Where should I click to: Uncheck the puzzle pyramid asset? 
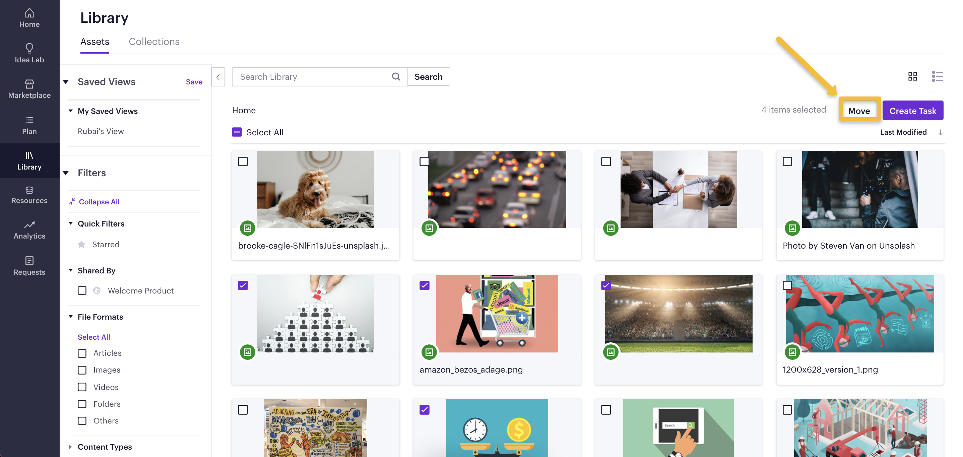click(243, 285)
